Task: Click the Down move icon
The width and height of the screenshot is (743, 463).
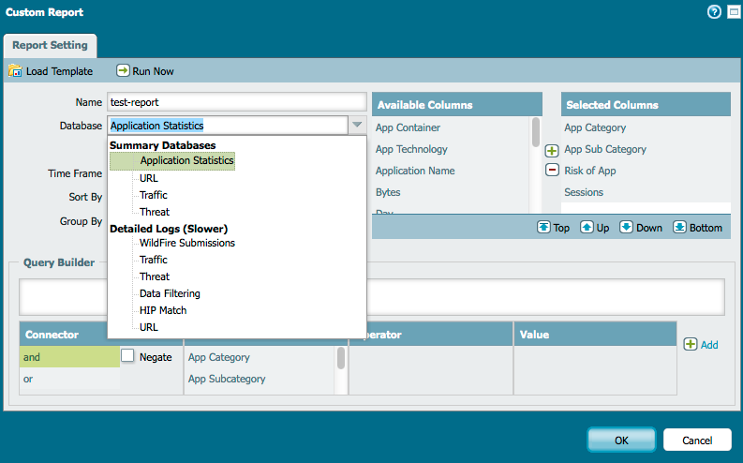Action: pos(626,227)
